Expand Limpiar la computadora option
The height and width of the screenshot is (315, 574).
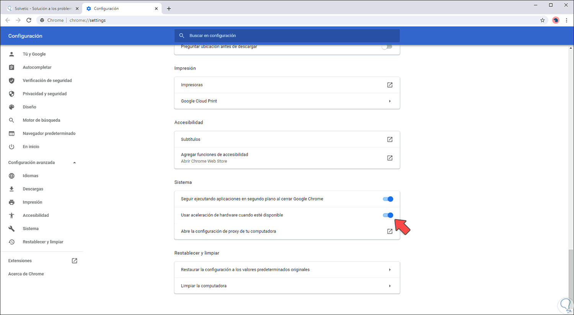tap(390, 286)
